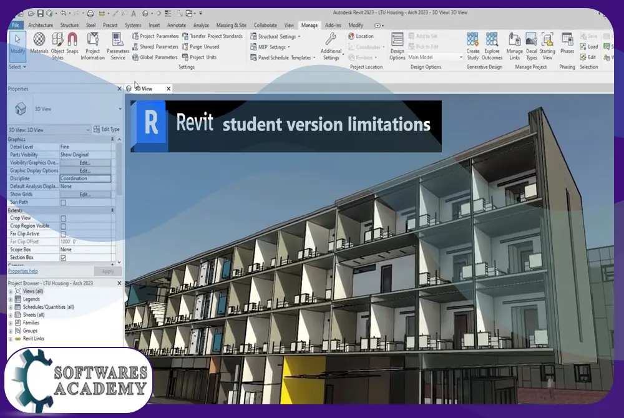
Task: Click Edit for Visibility/Graphics Overrides
Action: pyautogui.click(x=85, y=163)
